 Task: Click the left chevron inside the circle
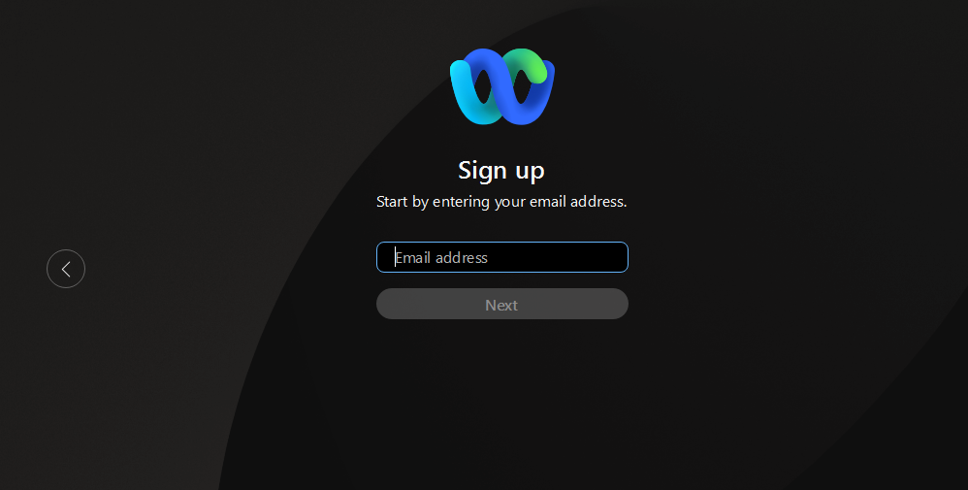[66, 269]
